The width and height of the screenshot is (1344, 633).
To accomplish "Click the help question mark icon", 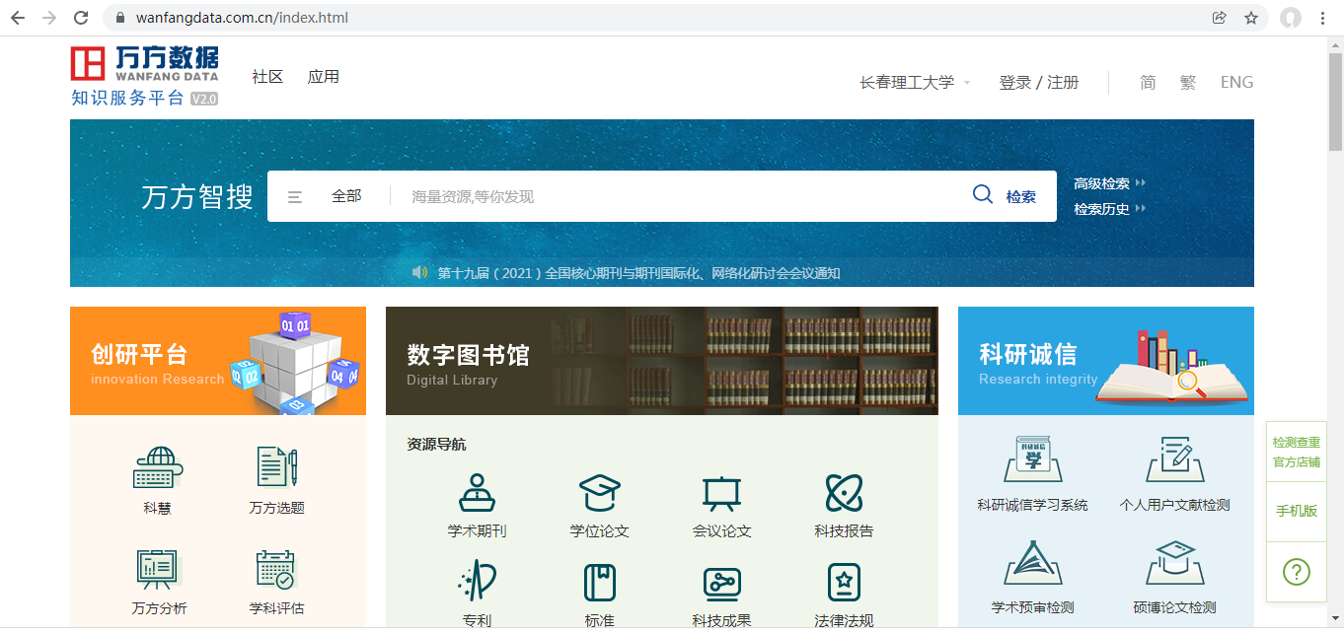I will (x=1297, y=571).
